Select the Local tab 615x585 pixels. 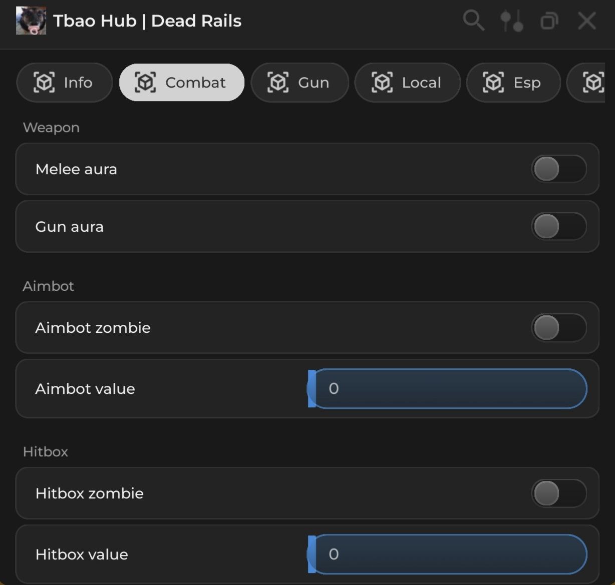pos(407,82)
